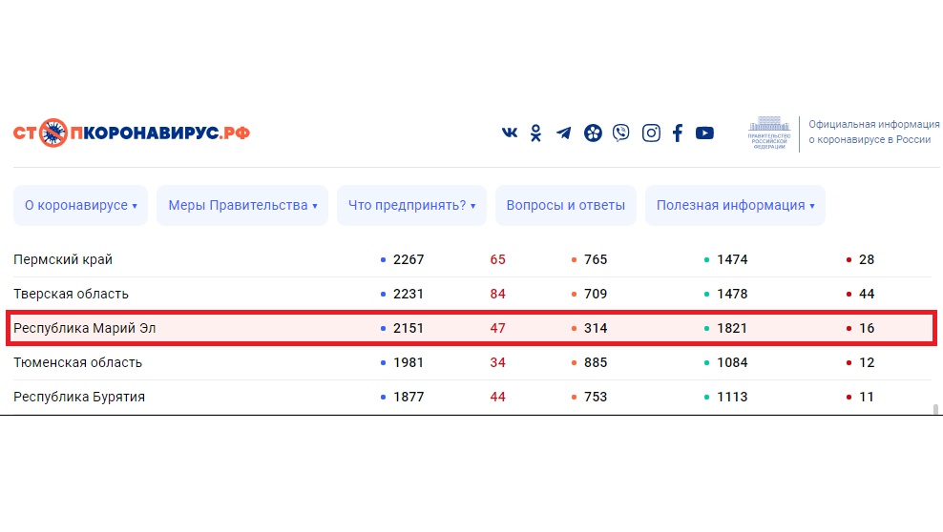Viewport: 943px width, 532px height.
Task: Click deaths value 16
Action: click(x=867, y=328)
